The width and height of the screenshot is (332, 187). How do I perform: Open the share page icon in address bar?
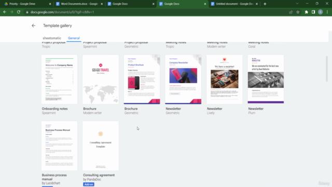(291, 12)
